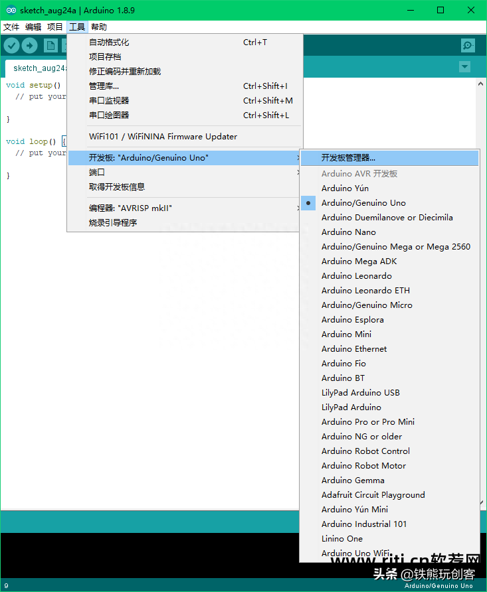
Task: Select Arduino Robot Motor board
Action: (389, 465)
